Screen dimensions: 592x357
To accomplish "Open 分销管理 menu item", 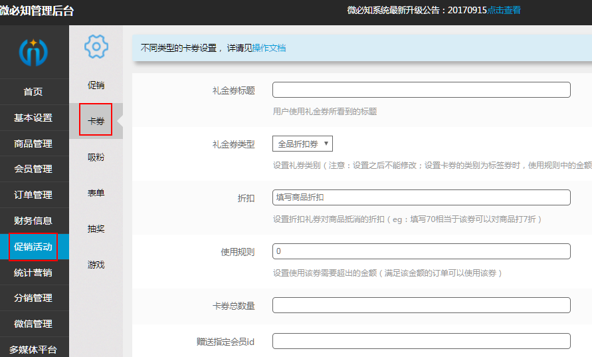I will coord(33,298).
